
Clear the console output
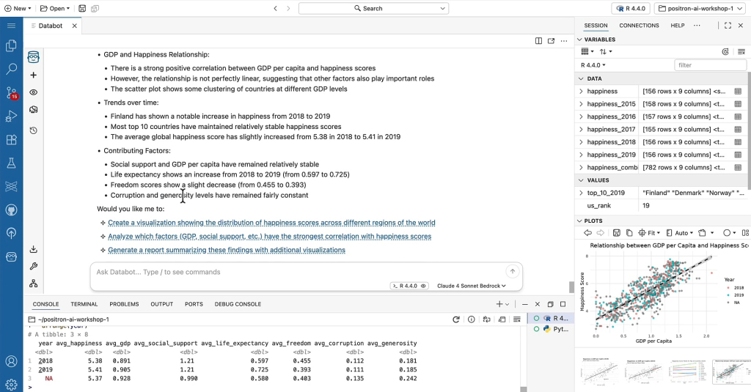tap(517, 319)
